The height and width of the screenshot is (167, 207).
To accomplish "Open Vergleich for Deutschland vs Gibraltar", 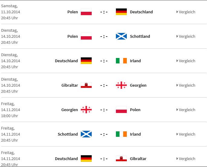I will click(x=186, y=159).
